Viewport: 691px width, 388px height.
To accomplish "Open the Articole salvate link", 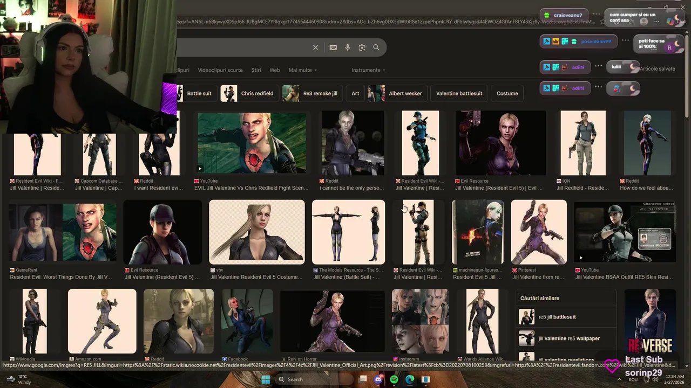I will point(658,69).
